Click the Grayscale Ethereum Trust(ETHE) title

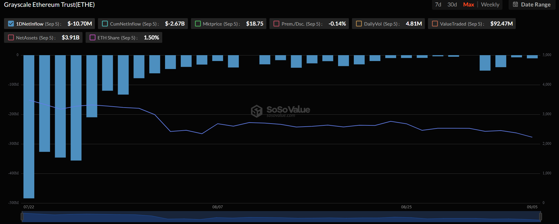tap(49, 5)
